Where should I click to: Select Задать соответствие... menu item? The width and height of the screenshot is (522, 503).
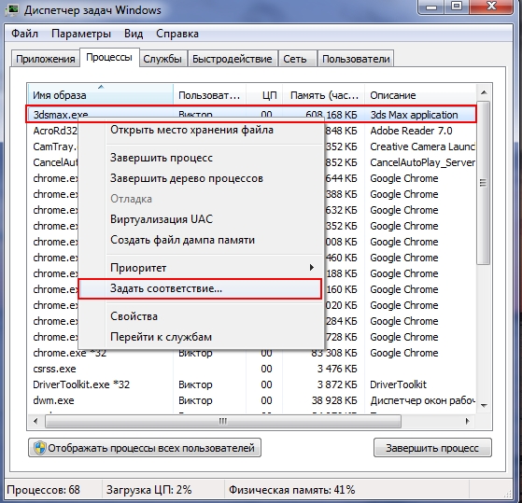(201, 288)
